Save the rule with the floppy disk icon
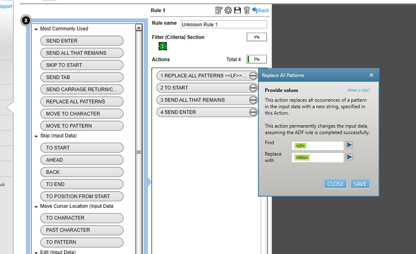The image size is (416, 254). (x=238, y=10)
